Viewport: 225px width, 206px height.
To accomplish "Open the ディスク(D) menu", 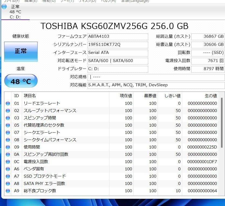I will click(87, 1).
